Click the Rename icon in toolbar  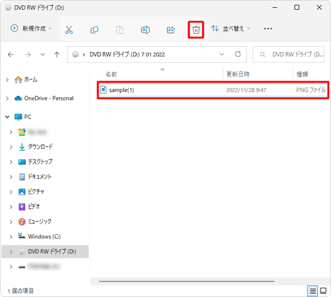145,30
